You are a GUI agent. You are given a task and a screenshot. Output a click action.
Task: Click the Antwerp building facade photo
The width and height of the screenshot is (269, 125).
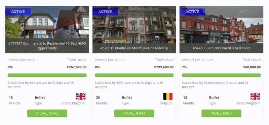[134, 30]
